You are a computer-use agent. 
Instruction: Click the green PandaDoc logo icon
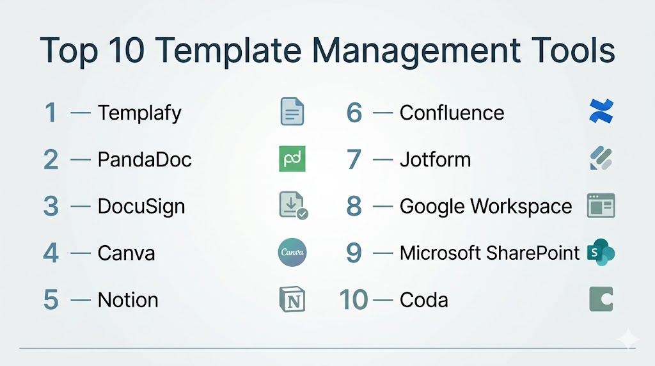click(292, 159)
